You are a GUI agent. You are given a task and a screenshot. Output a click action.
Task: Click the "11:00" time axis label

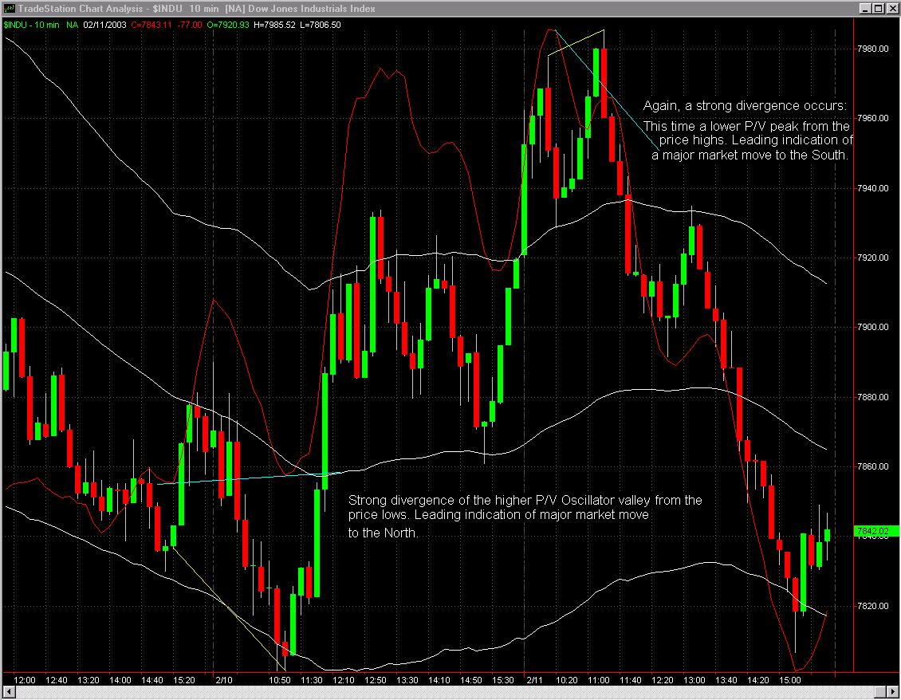coord(599,680)
